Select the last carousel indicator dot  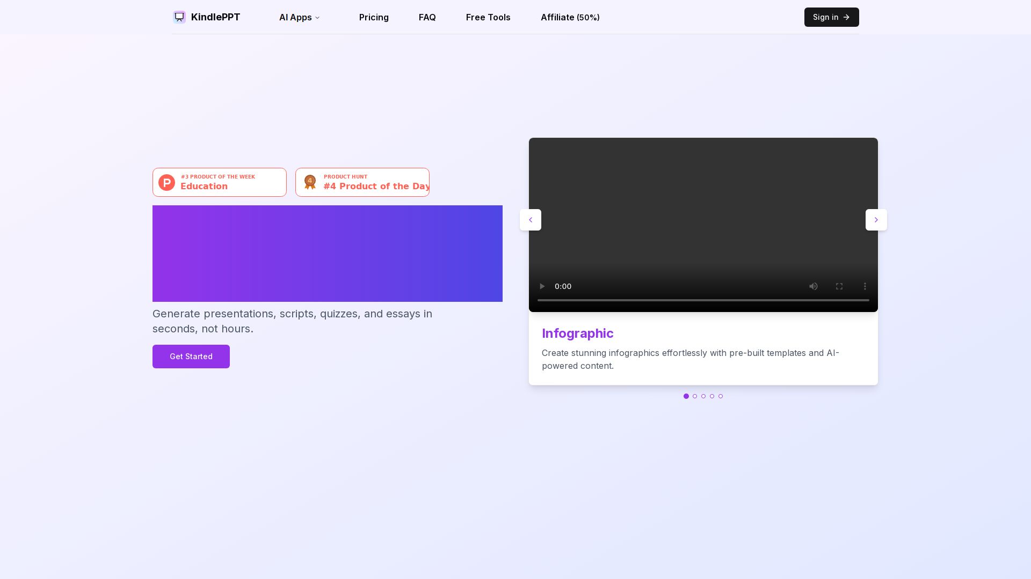(x=721, y=396)
